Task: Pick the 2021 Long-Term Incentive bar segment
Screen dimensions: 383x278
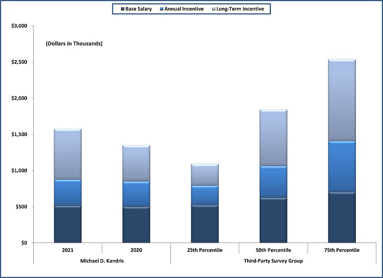Action: pos(67,155)
